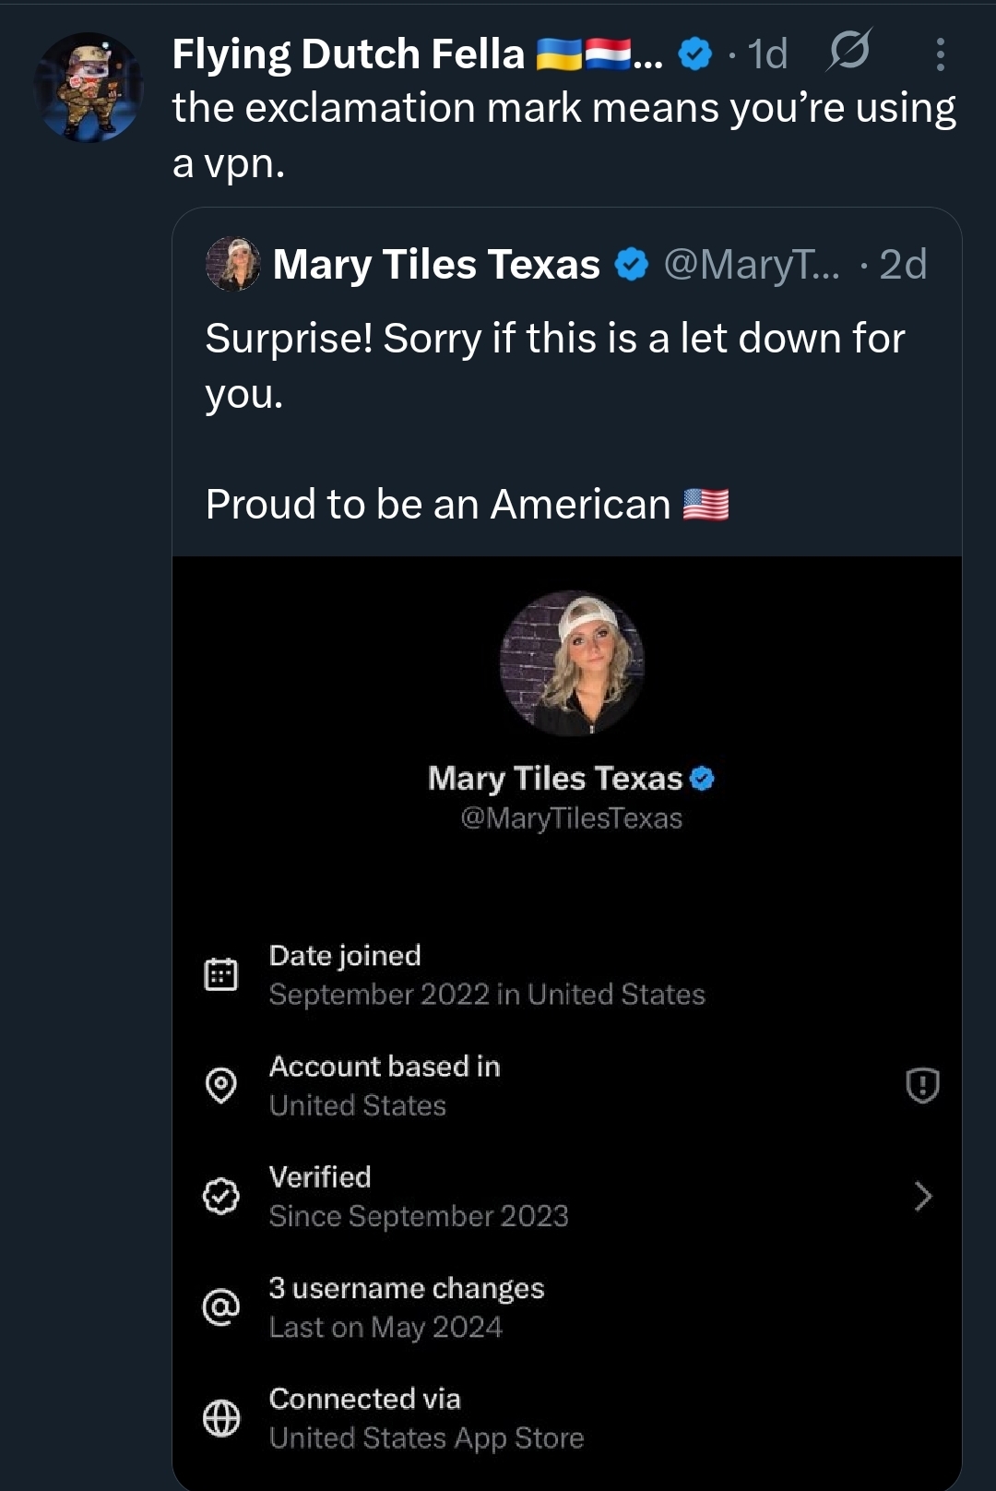Click the 1d post timestamp

click(x=767, y=54)
